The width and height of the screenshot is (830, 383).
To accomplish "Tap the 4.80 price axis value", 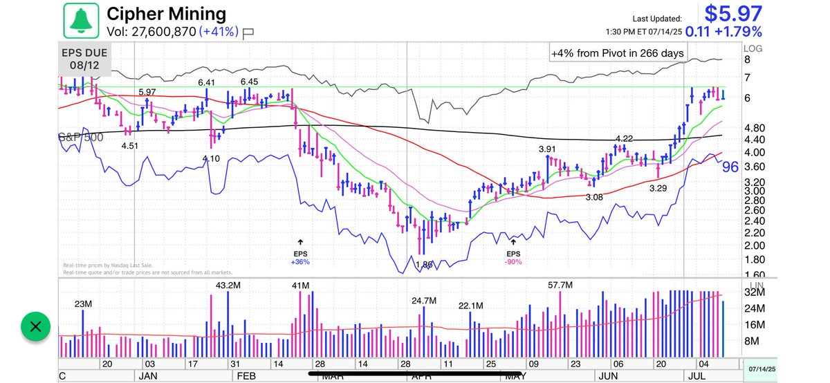I will coord(755,128).
